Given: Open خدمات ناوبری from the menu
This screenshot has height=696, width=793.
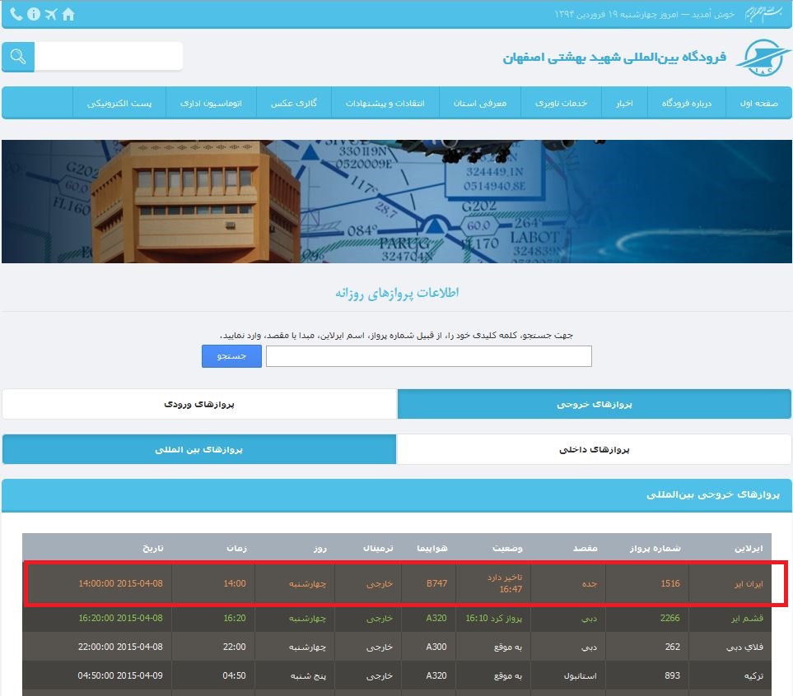Looking at the screenshot, I should pyautogui.click(x=562, y=103).
